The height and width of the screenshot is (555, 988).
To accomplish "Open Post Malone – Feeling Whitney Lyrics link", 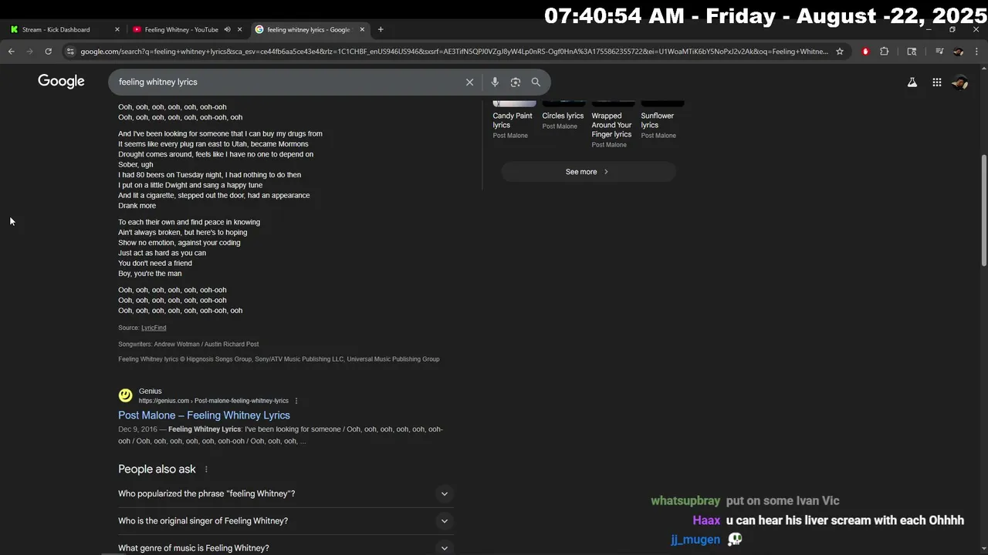I will coord(204,415).
